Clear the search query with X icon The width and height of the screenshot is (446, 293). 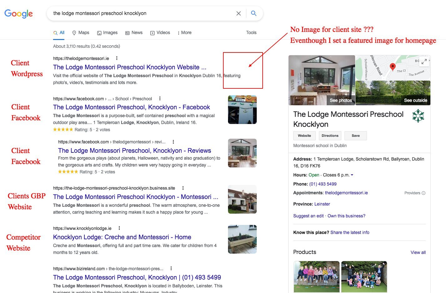click(x=239, y=13)
